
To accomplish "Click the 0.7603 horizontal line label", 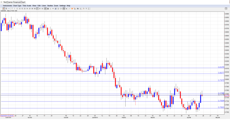I will click(221, 107).
